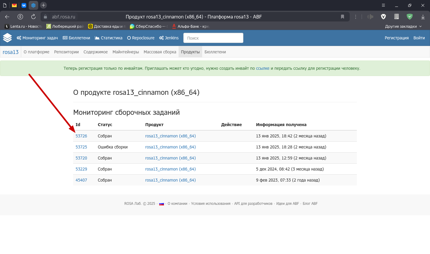This screenshot has width=430, height=254.
Task: Open the Lenta.ru bookmark
Action: tap(23, 26)
